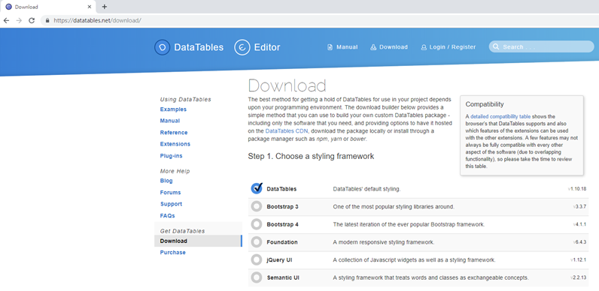Image resolution: width=599 pixels, height=291 pixels.
Task: Select the Bootstrap 4 styling radio button
Action: point(257,224)
